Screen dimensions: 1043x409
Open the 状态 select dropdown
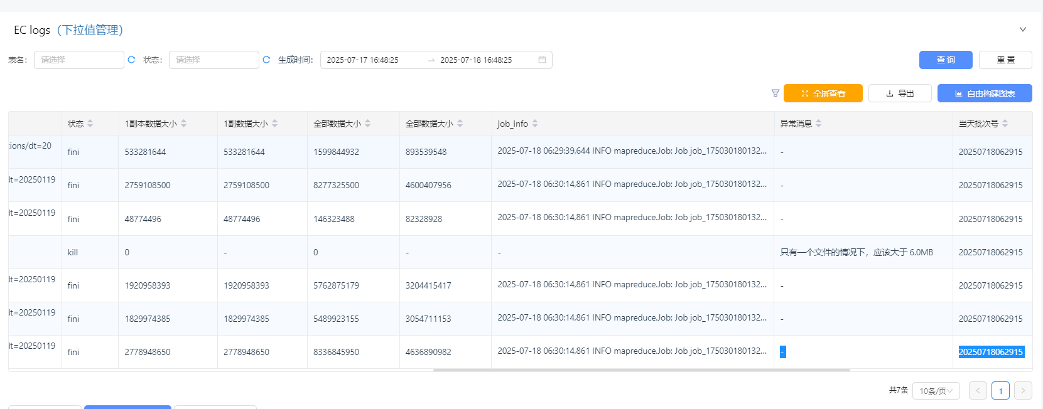[x=214, y=60]
